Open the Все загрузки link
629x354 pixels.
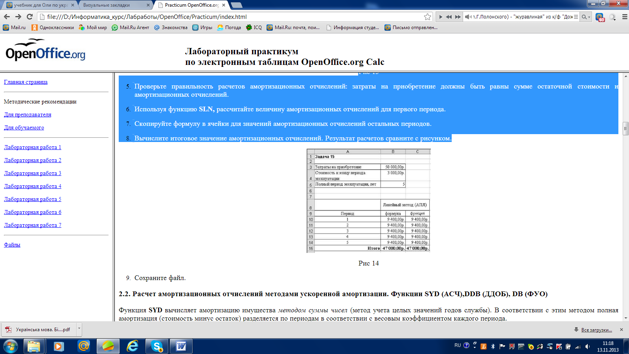[596, 330]
